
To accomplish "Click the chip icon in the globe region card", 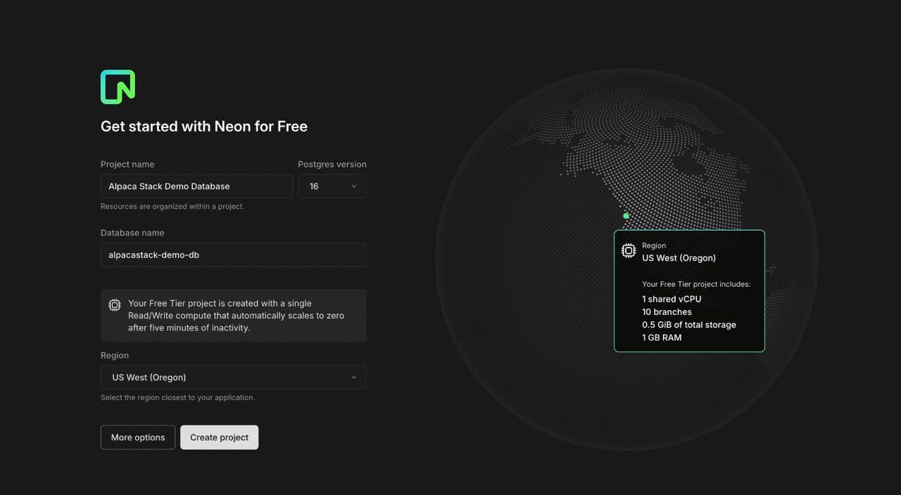I will (x=628, y=251).
